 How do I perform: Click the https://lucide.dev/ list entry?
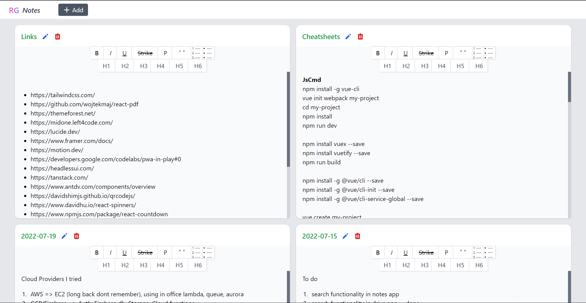[x=55, y=132]
